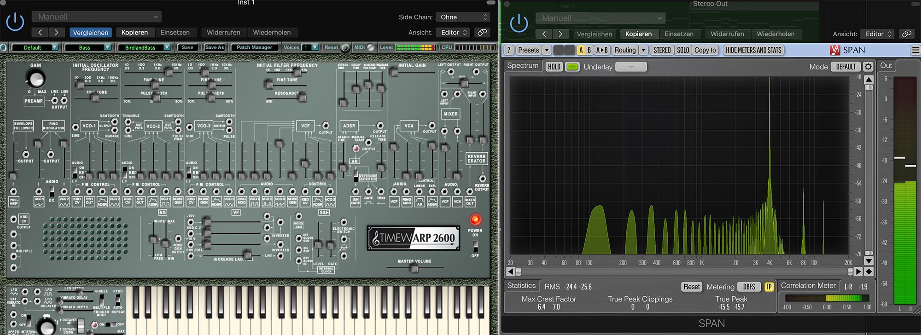Open Ansicht Editor dropdown in Stereo Out
This screenshot has width=921, height=335.
[x=877, y=34]
